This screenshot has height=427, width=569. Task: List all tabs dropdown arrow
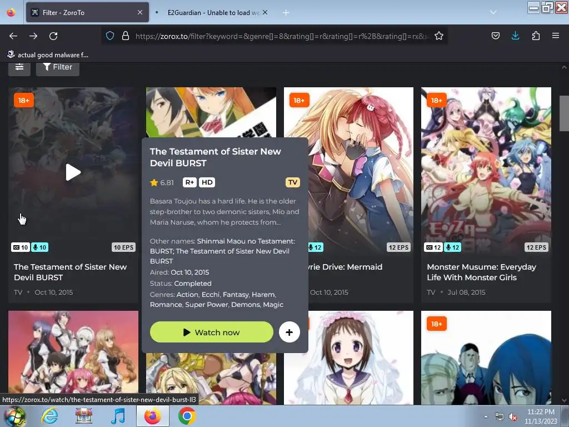click(x=493, y=12)
